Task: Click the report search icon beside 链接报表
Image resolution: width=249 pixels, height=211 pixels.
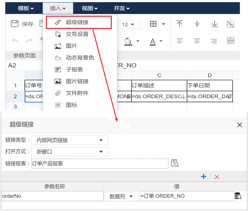Action: [x=175, y=163]
